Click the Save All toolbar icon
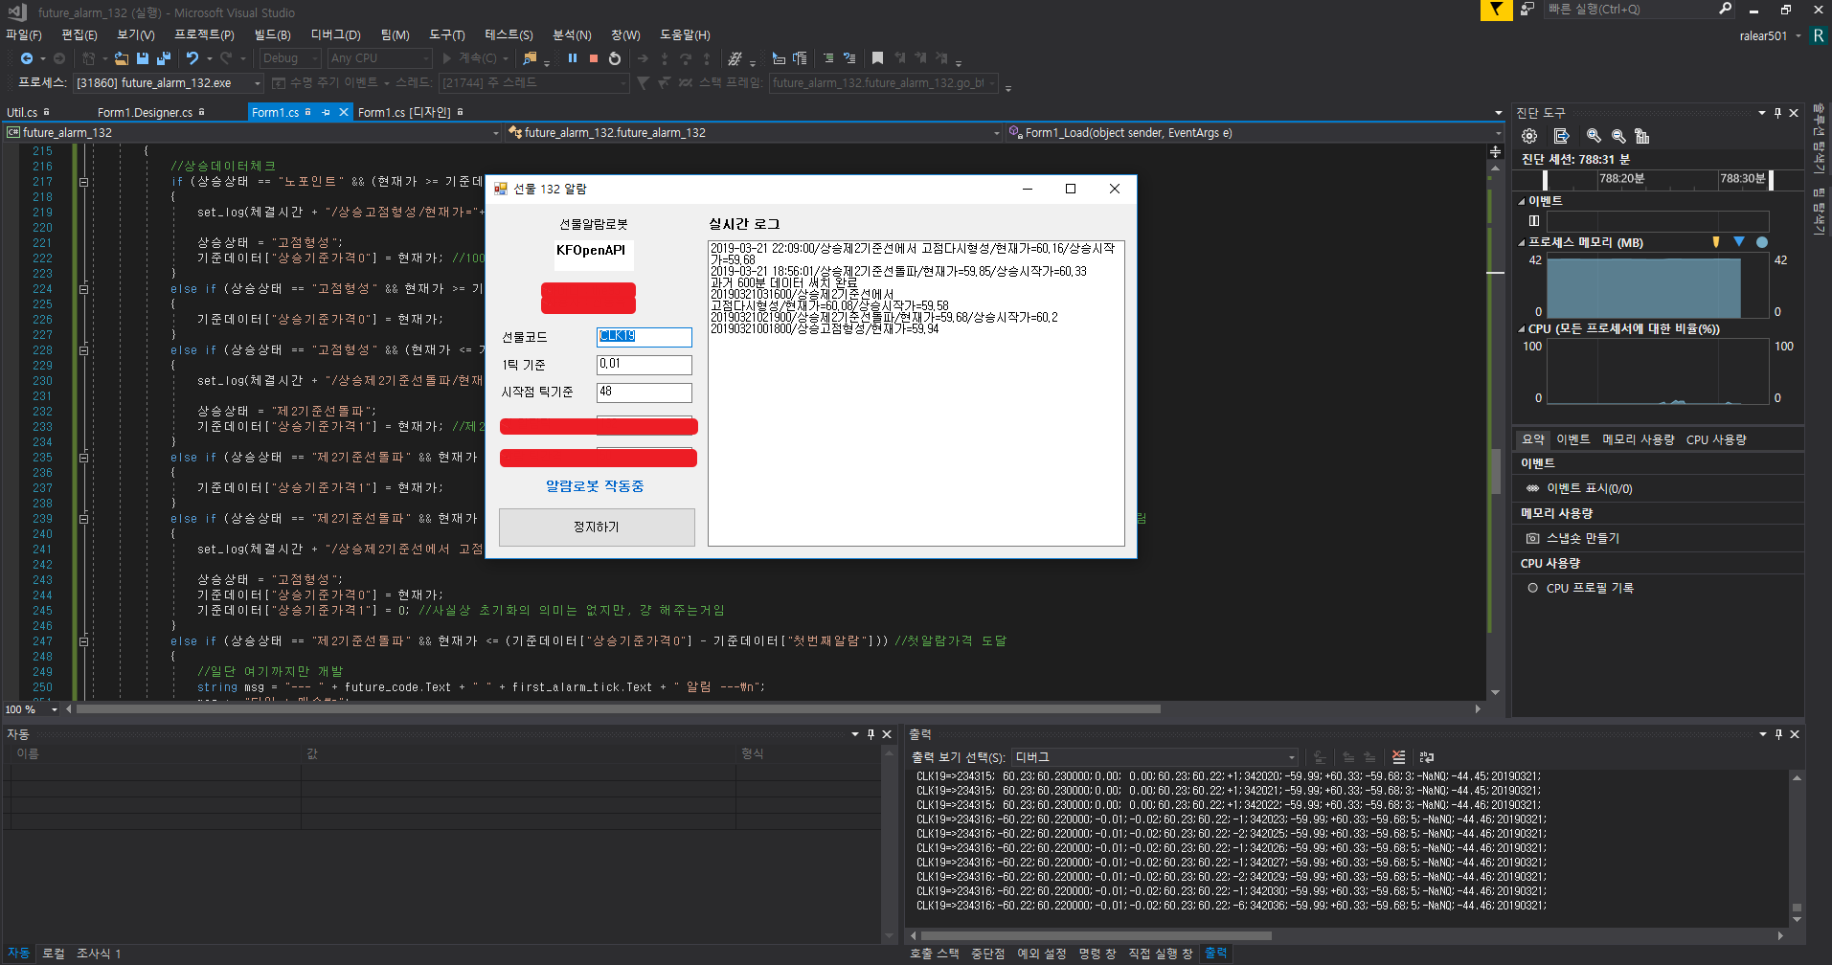 click(x=163, y=58)
